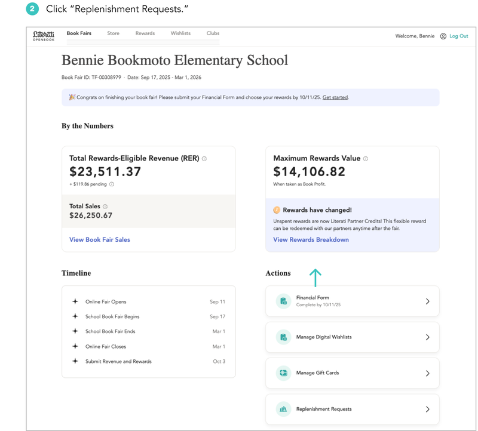Click info icon beside $119.86 pending
478x431 pixels.
pos(112,184)
